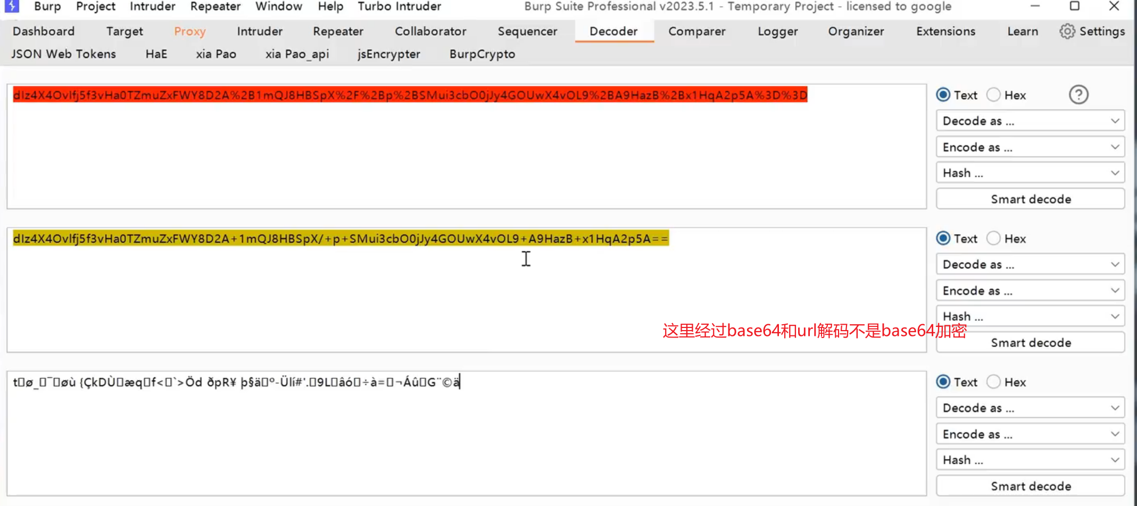Open second panel's Encode as dropdown

point(1030,291)
